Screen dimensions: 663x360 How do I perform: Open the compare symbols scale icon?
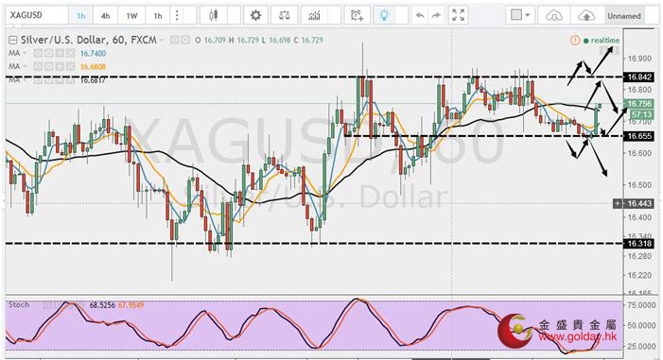pyautogui.click(x=284, y=16)
